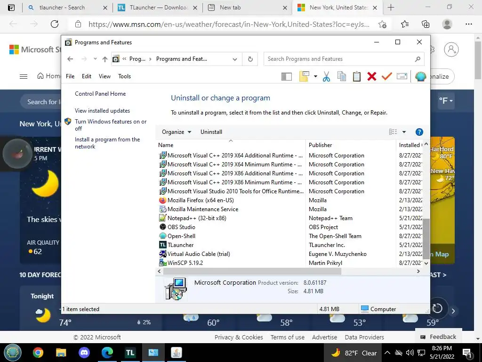482x362 pixels.
Task: Click the email/rename icon in toolbar
Action: point(402,76)
